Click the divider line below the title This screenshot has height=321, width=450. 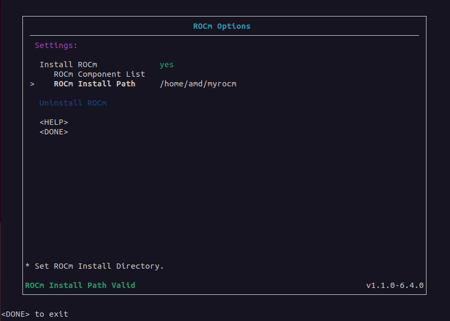[224, 36]
